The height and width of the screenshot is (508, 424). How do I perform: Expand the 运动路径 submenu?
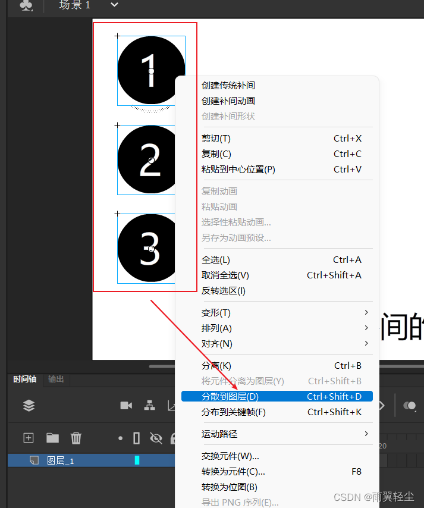coord(277,434)
